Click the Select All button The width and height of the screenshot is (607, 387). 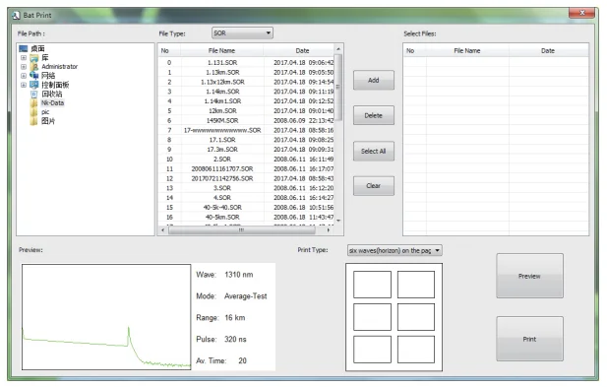374,151
